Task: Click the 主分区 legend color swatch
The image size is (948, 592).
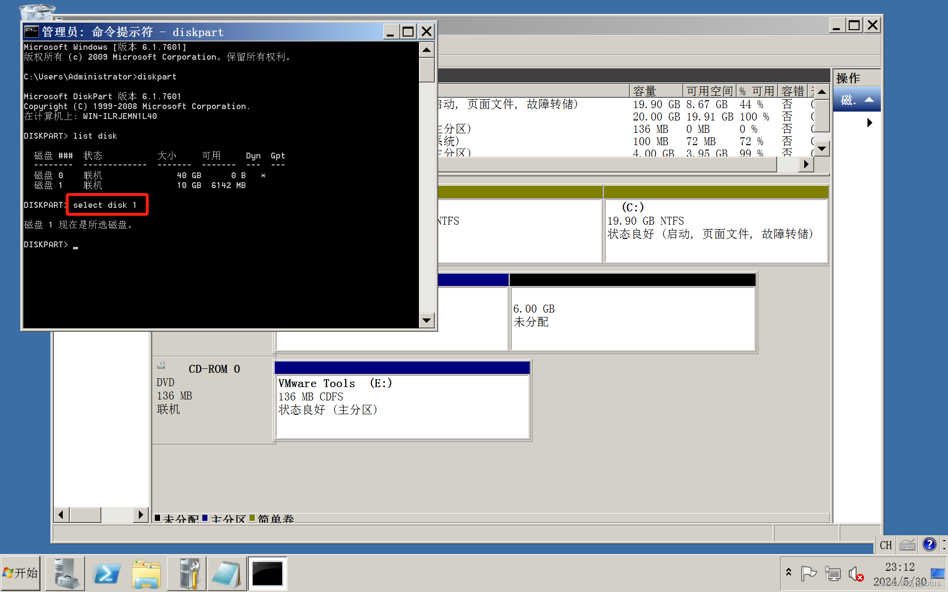Action: point(206,518)
